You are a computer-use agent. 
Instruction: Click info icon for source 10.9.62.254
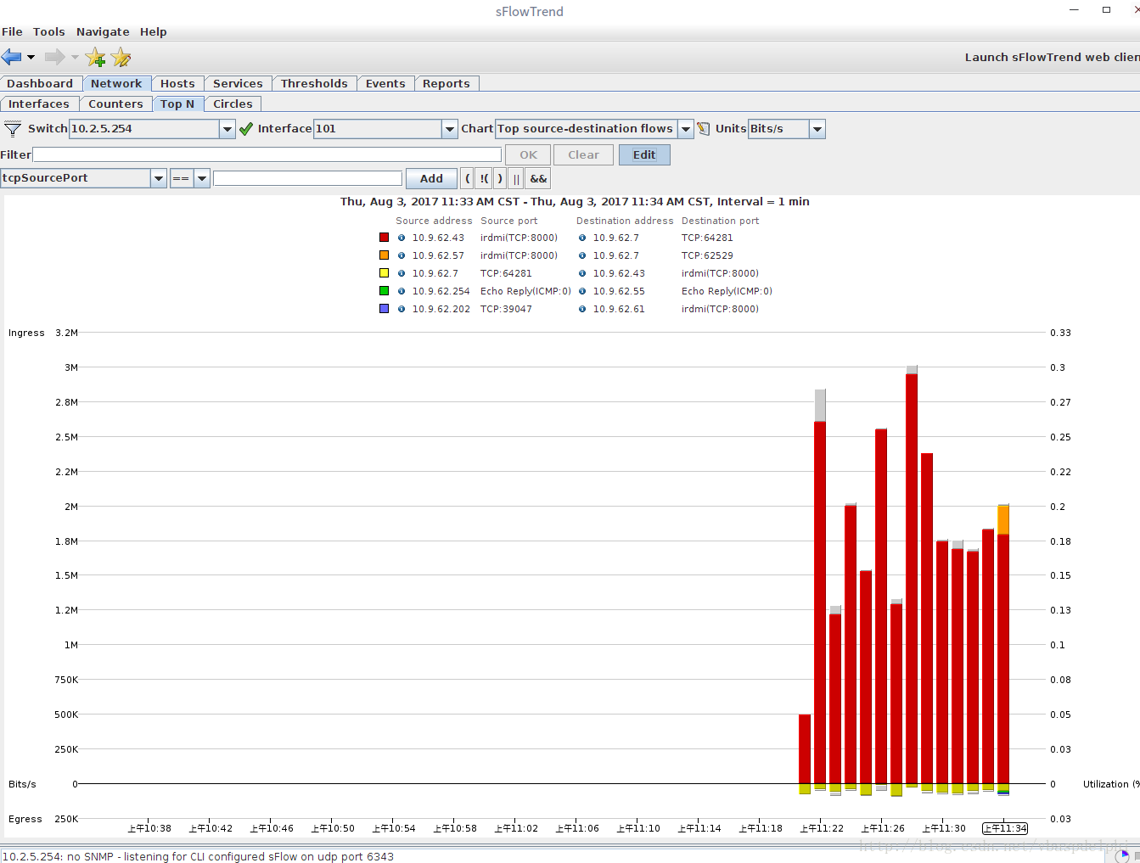point(402,291)
